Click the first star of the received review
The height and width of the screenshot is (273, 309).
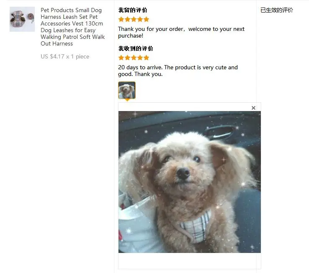coord(121,58)
